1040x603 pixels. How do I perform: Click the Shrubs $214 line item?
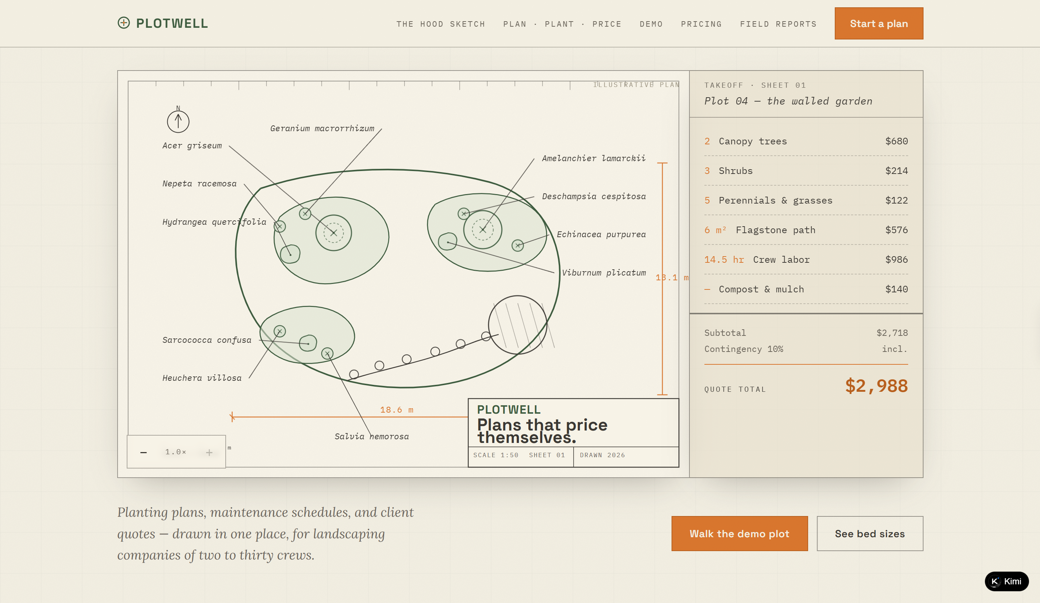[x=806, y=171]
